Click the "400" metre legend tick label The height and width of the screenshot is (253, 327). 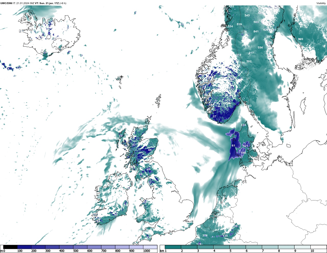coord(62,251)
